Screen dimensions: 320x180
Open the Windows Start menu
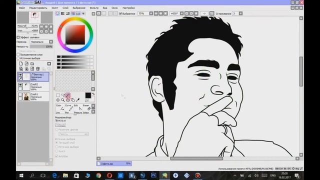(21, 175)
